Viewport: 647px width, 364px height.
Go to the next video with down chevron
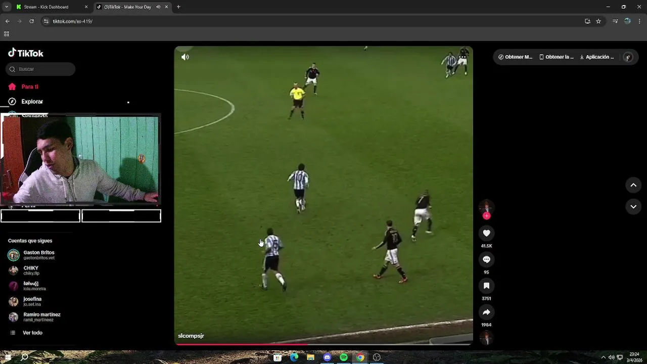pos(633,206)
